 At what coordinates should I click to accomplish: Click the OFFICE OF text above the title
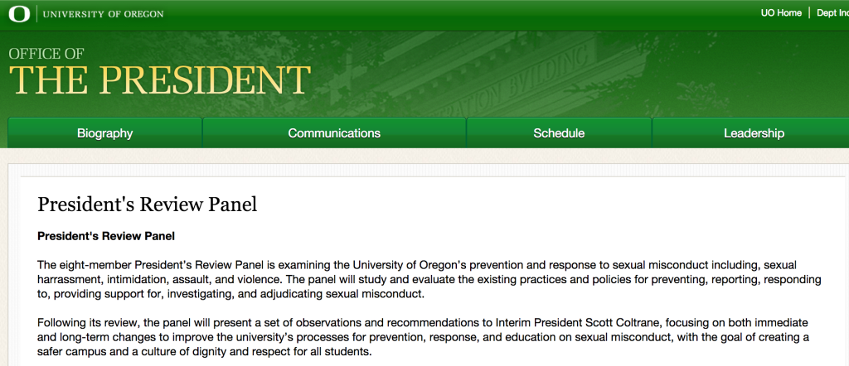pyautogui.click(x=46, y=54)
